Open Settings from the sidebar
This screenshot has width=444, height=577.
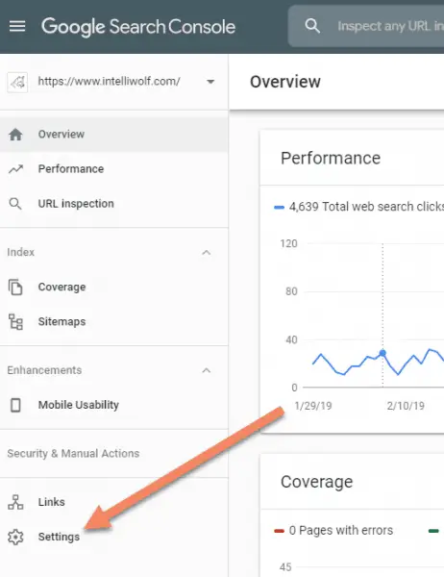(x=113, y=537)
